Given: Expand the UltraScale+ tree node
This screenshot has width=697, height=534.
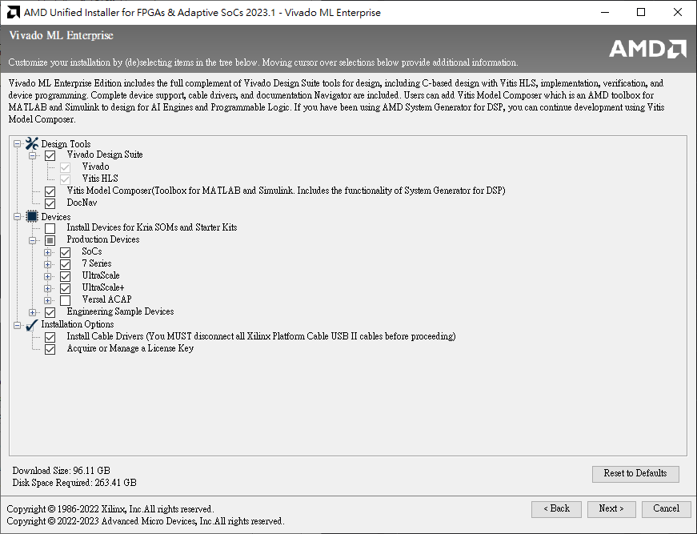Looking at the screenshot, I should (47, 287).
